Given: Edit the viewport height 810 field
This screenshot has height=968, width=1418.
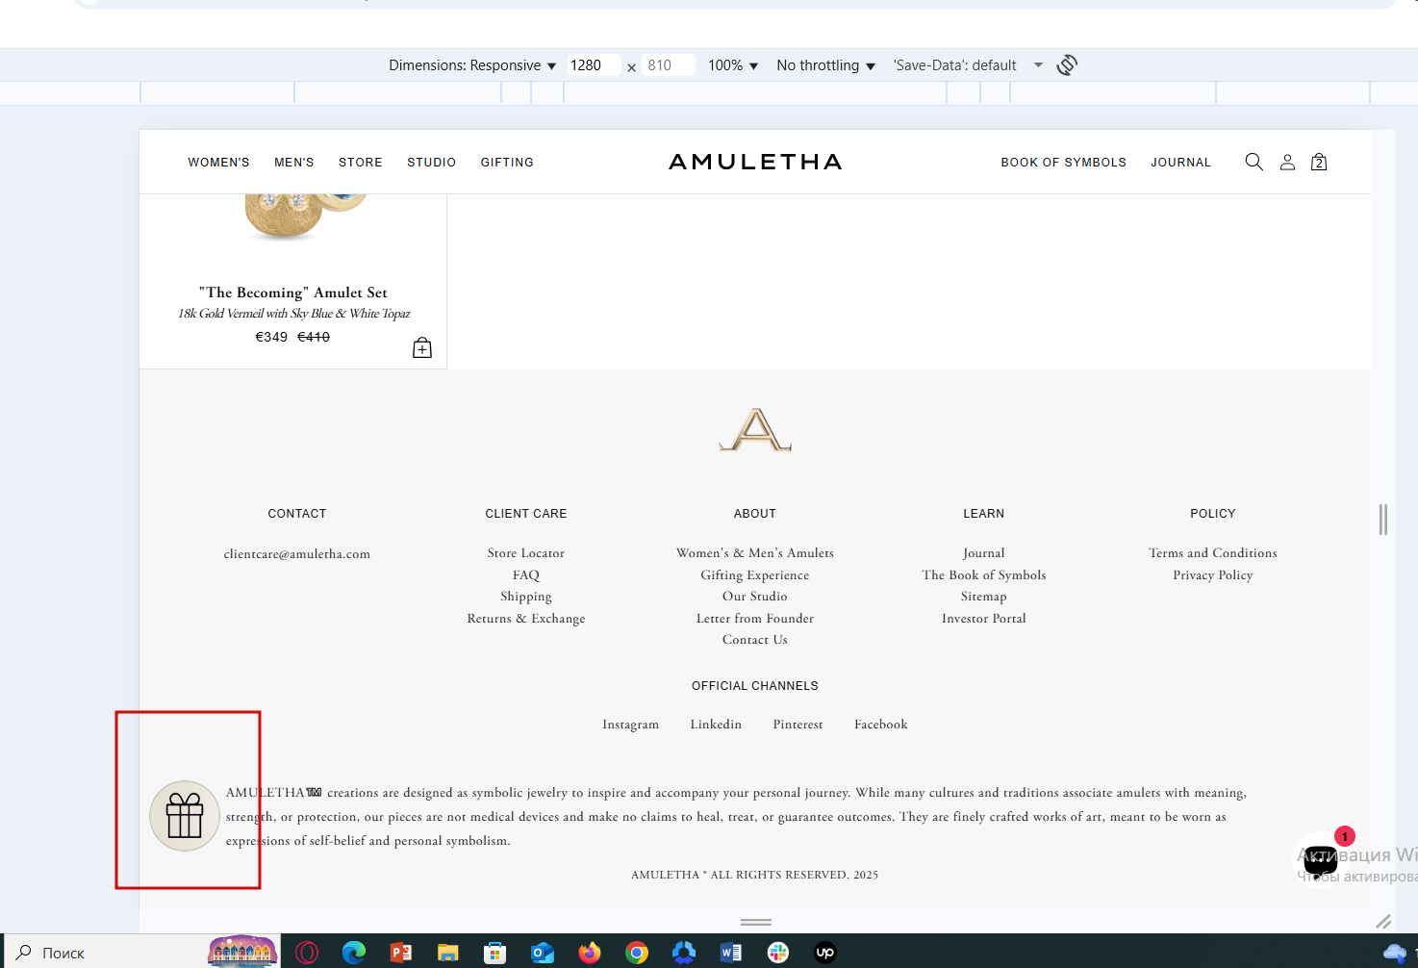Looking at the screenshot, I should coord(670,65).
